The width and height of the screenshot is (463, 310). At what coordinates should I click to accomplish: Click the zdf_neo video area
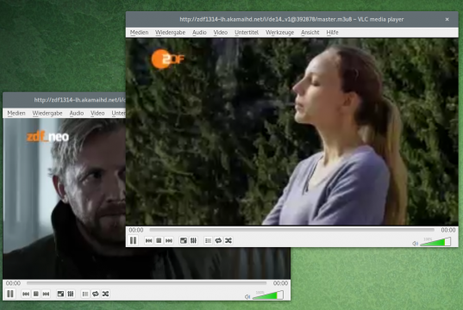(x=65, y=198)
